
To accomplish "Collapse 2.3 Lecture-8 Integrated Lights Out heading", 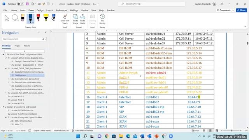I will coord(6,117).
